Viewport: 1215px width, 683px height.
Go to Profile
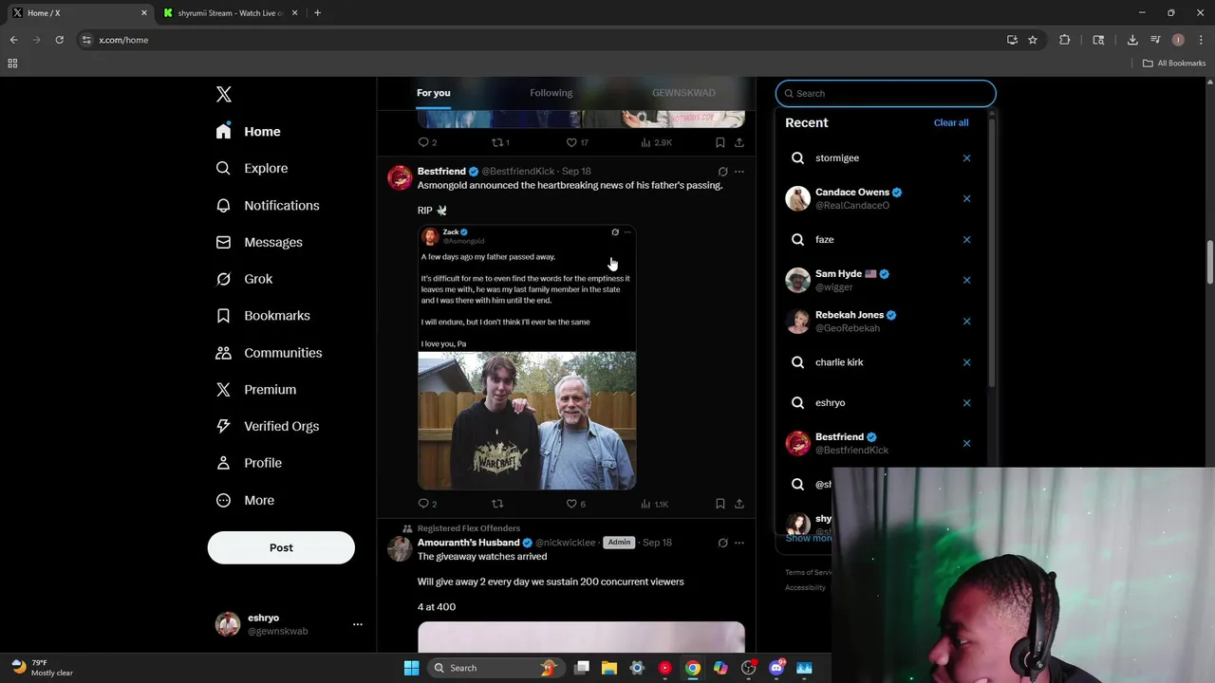pyautogui.click(x=250, y=463)
